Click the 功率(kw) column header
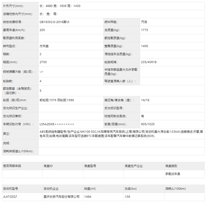Viewport: 206px width, 202px height. pos(131,189)
